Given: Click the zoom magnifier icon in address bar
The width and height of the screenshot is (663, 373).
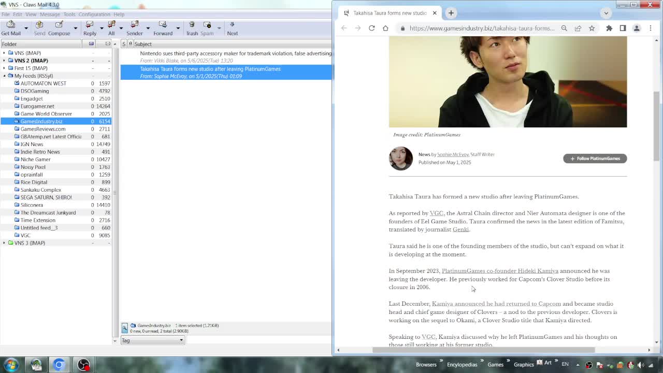Looking at the screenshot, I should [564, 28].
